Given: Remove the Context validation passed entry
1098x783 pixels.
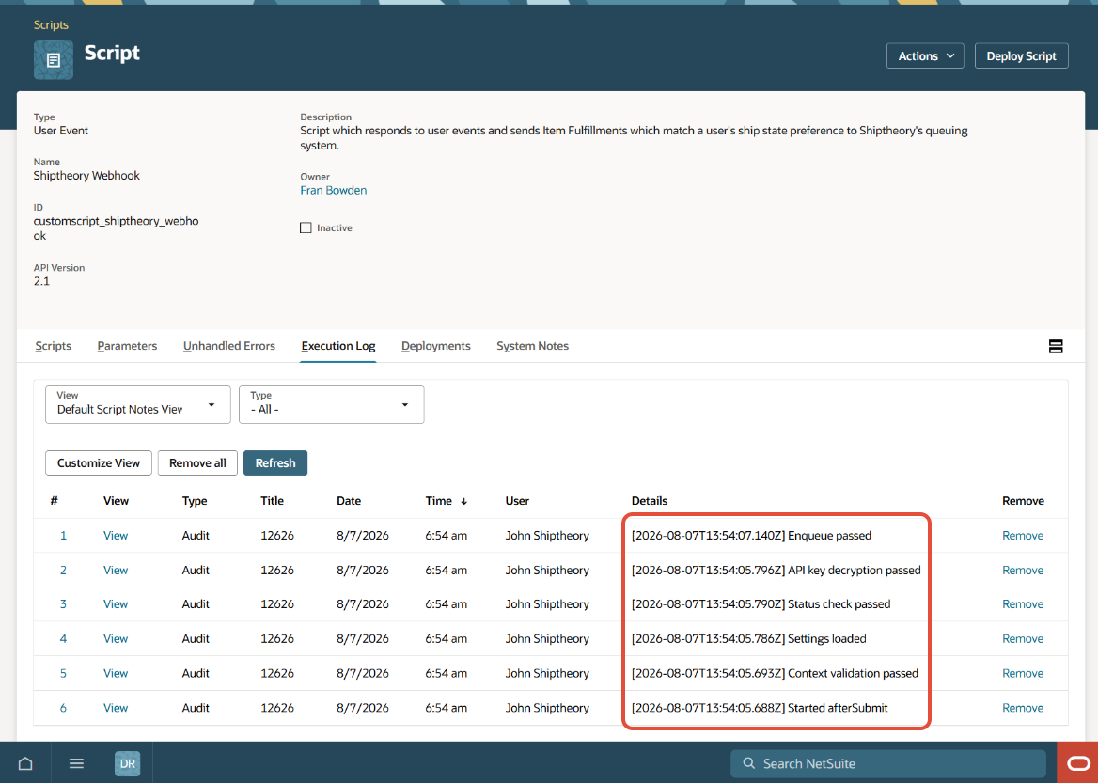Looking at the screenshot, I should coord(1023,673).
